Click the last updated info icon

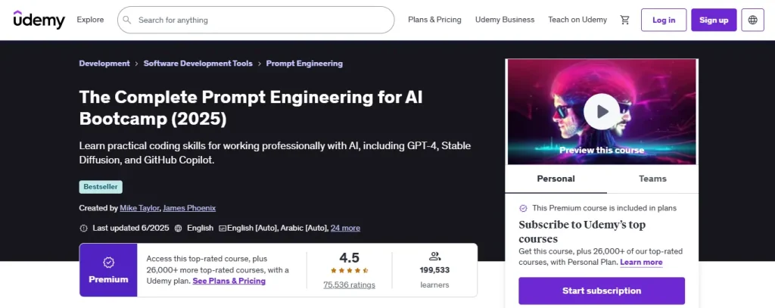(83, 228)
